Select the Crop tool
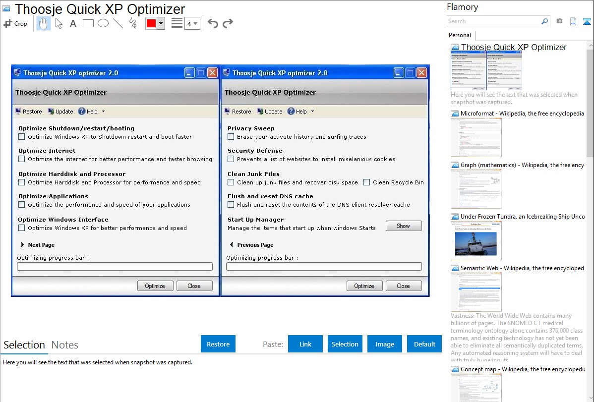 [15, 23]
